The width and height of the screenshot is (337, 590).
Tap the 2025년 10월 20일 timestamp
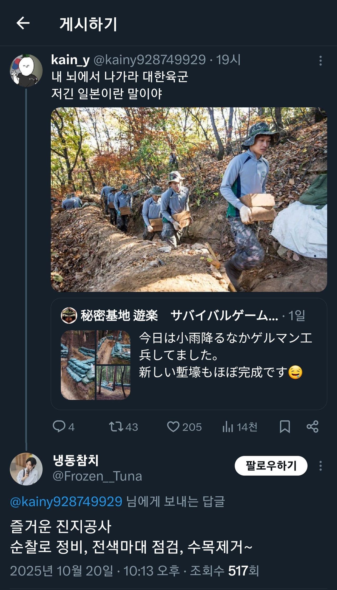(x=62, y=571)
